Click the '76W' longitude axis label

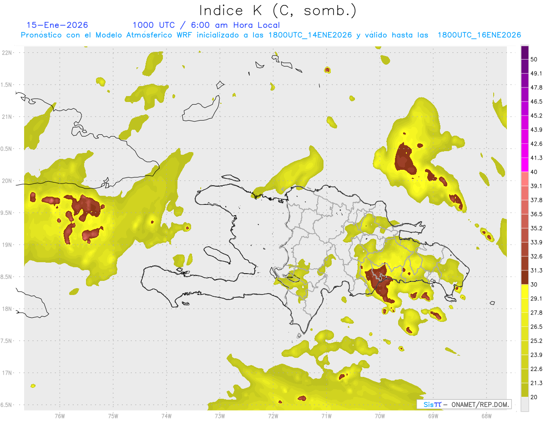click(x=60, y=416)
